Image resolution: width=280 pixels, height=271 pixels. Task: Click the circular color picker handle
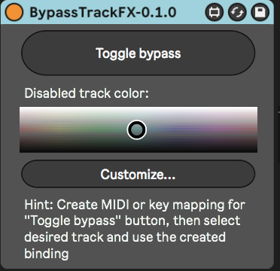[x=136, y=129]
